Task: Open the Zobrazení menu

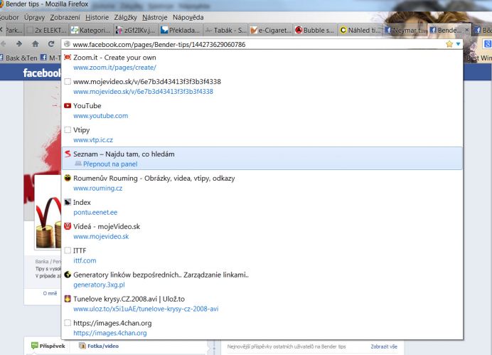Action: tap(65, 18)
